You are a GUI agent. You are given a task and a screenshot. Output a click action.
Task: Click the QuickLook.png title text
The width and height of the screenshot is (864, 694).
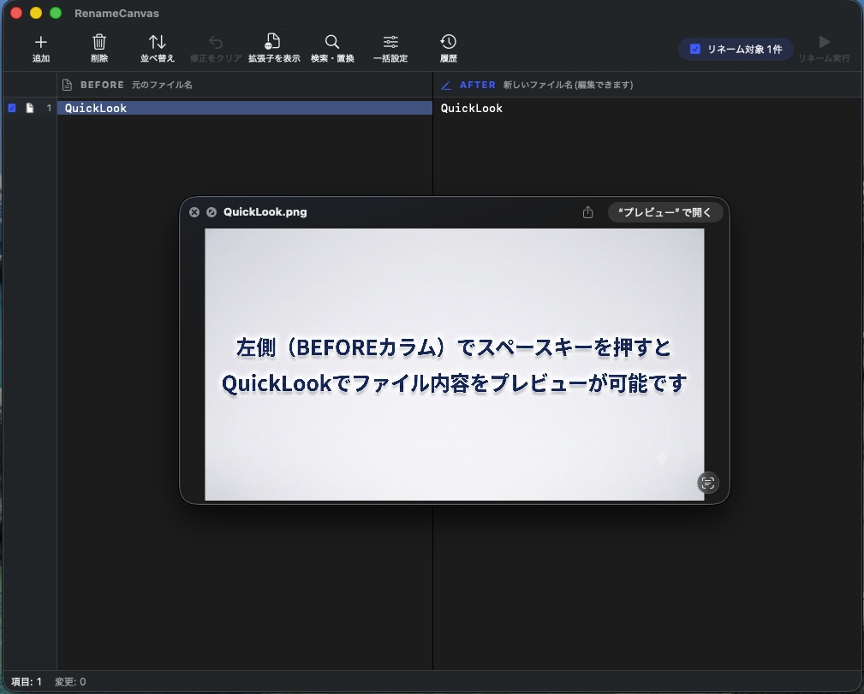pos(265,212)
